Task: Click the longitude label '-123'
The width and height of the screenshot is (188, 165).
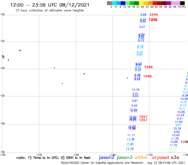Action: [149, 155]
